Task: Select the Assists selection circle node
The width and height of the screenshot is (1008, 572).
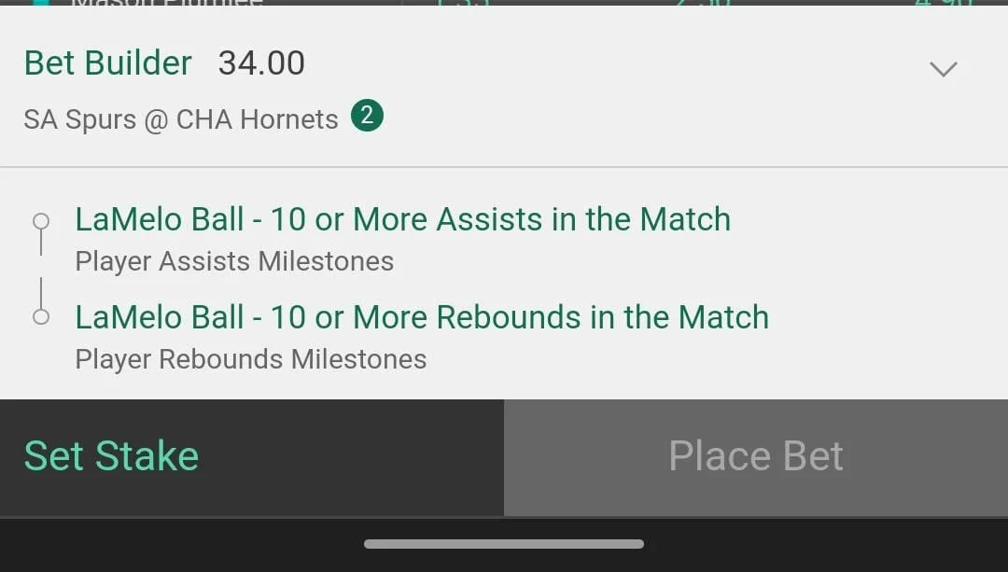Action: click(41, 221)
